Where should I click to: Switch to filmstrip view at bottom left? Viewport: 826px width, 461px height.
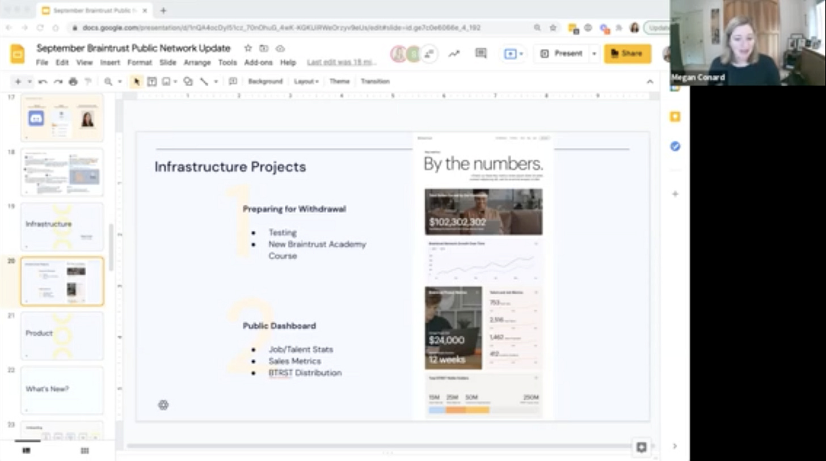point(26,451)
